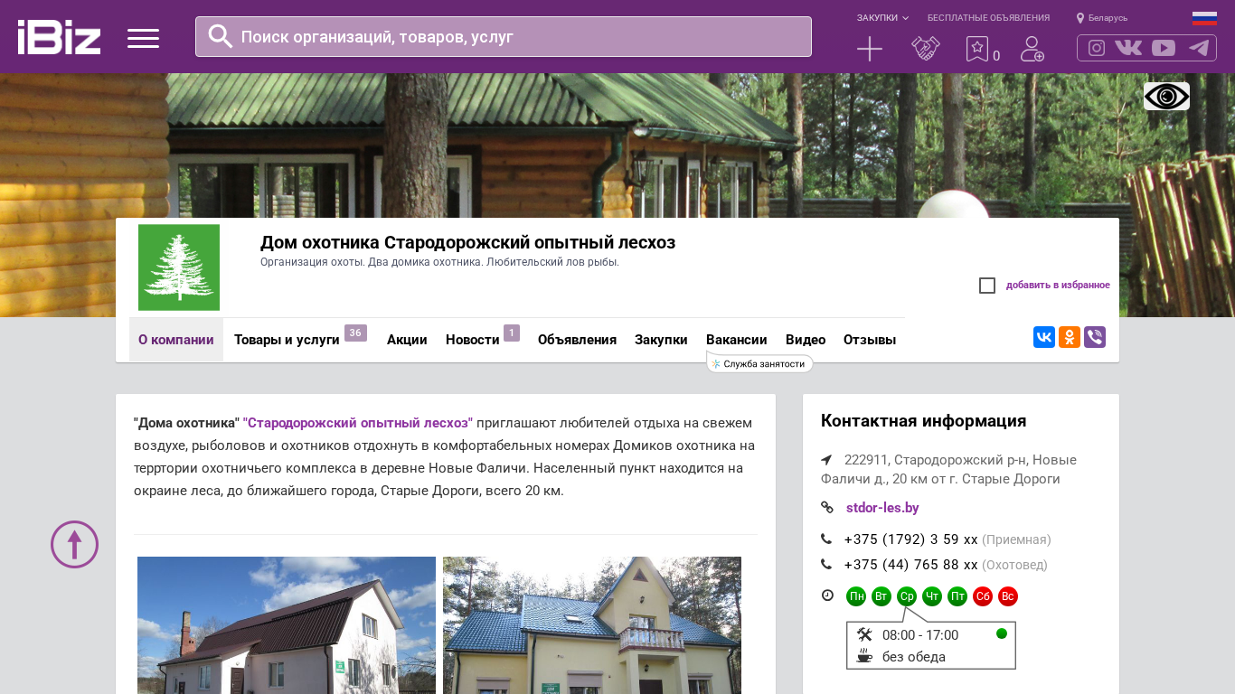This screenshot has width=1235, height=694.
Task: Select the Пн day circle
Action: click(x=856, y=596)
